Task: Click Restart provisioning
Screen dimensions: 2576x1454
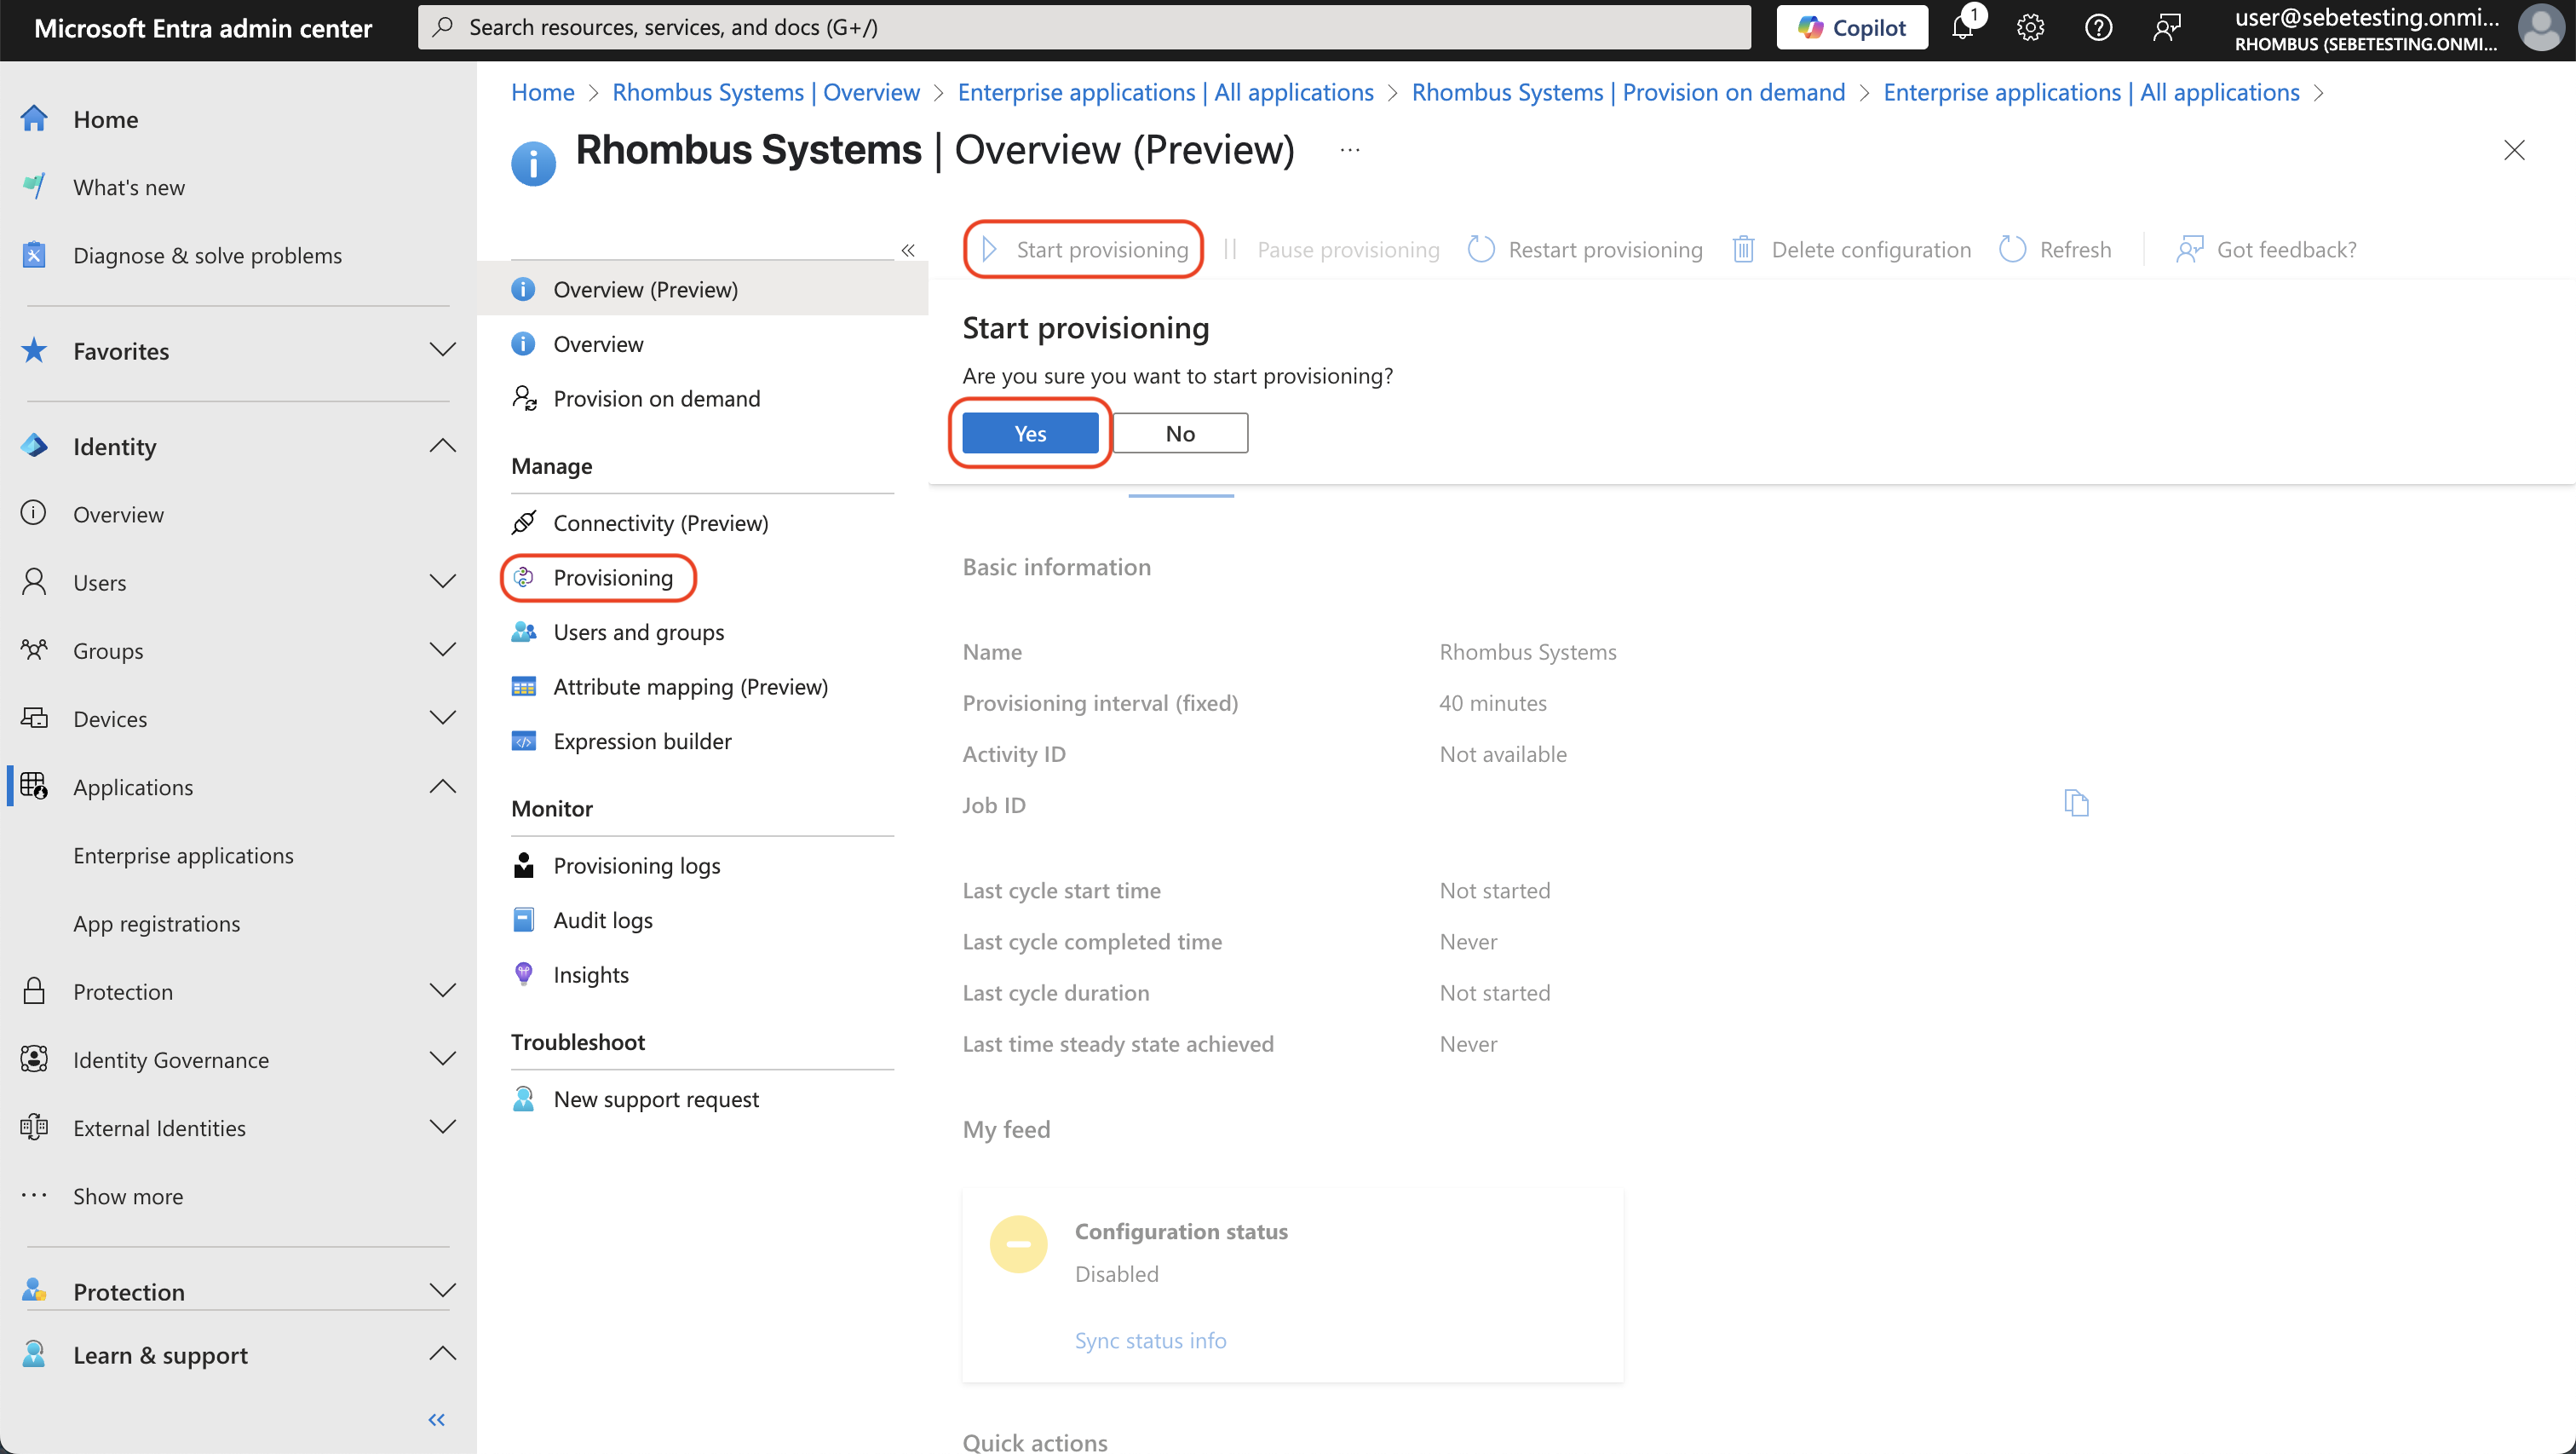Action: [x=1586, y=249]
